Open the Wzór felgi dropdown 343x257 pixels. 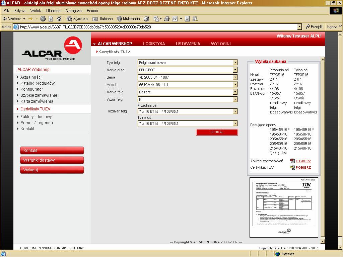[x=188, y=99]
